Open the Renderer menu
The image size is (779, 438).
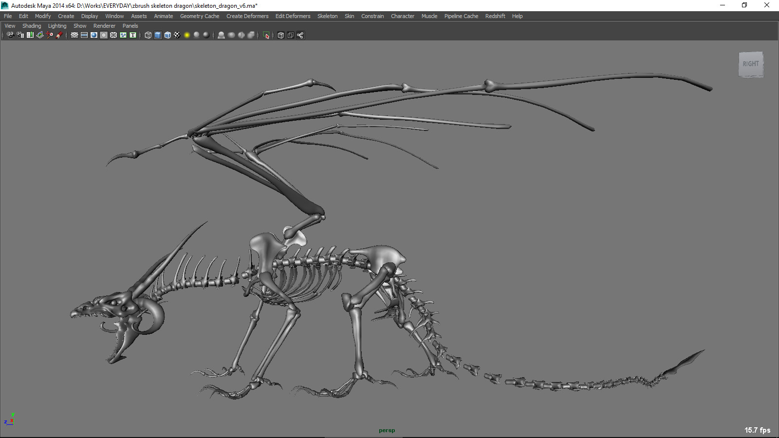(104, 26)
